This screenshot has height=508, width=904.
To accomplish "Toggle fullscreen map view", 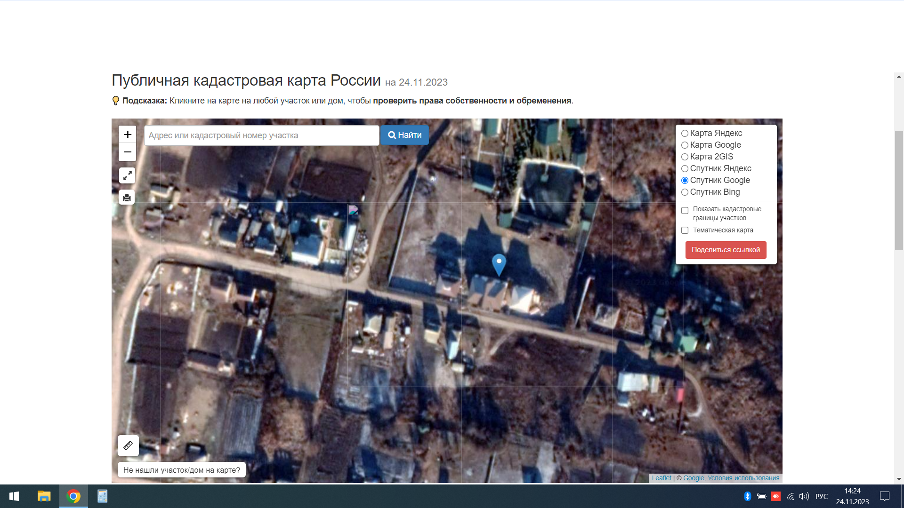I will (127, 175).
